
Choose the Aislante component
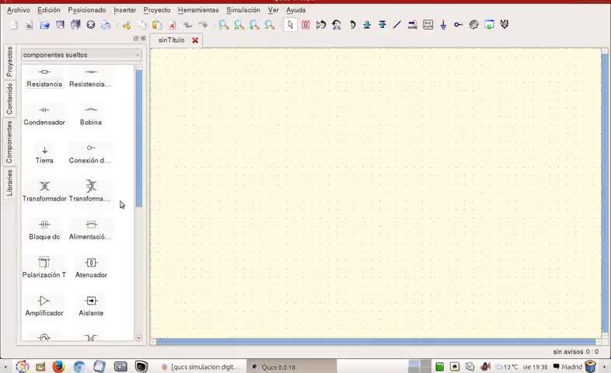(91, 307)
